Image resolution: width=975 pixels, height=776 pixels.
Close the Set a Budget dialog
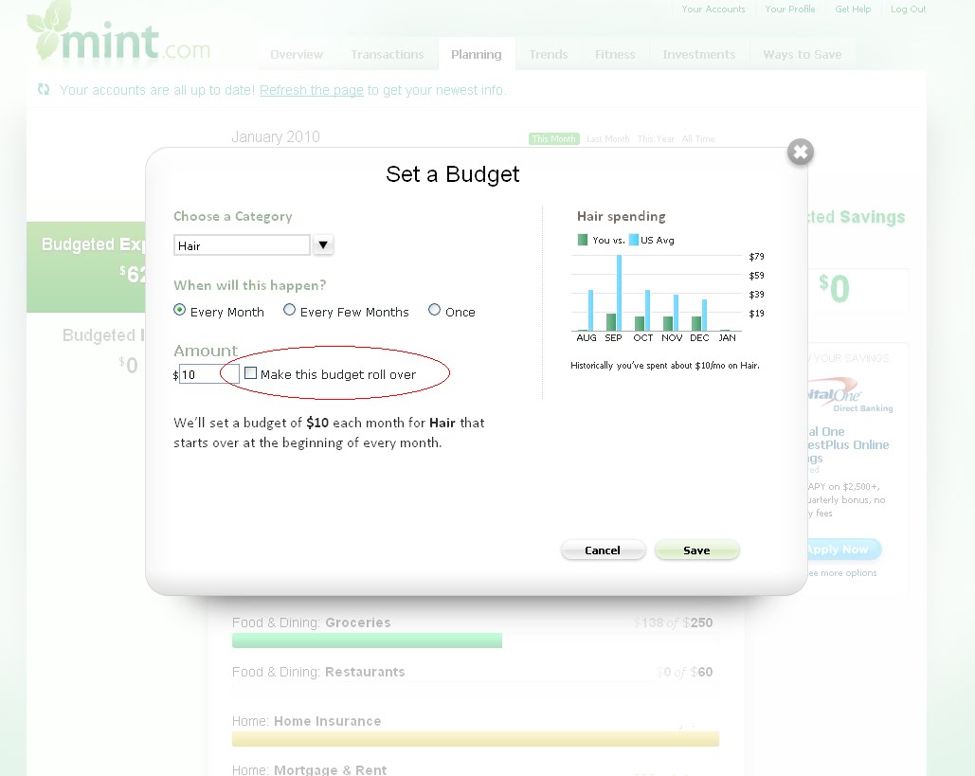[801, 152]
